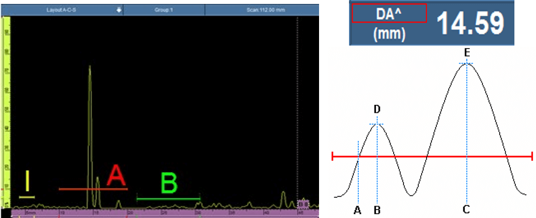Screen dimensions: 536x218
Task: Open the Layout A-C-S dropdown arrow
Action: click(118, 9)
